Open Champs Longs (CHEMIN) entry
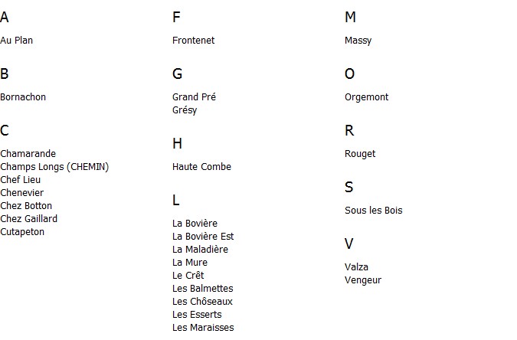517x340 pixels. click(54, 167)
